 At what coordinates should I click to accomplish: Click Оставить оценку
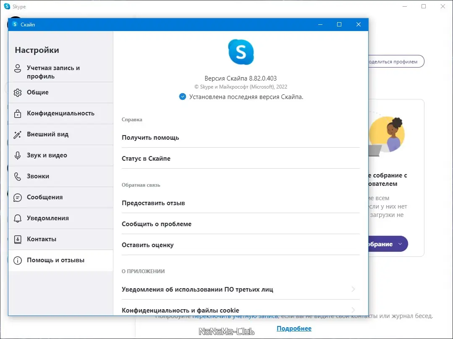click(x=241, y=245)
